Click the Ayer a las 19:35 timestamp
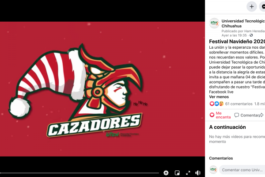Viewport: 265px width, 177px height. point(234,35)
